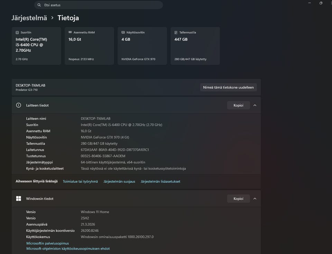The width and height of the screenshot is (332, 254).
Task: Copy Windowsin tiedot with Kopioi button
Action: [238, 199]
